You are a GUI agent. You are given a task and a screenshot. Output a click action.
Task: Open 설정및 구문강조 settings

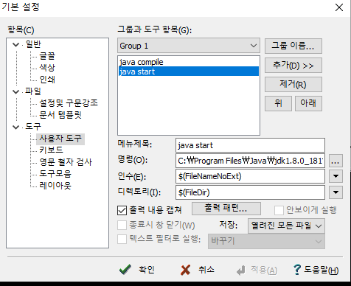(69, 102)
